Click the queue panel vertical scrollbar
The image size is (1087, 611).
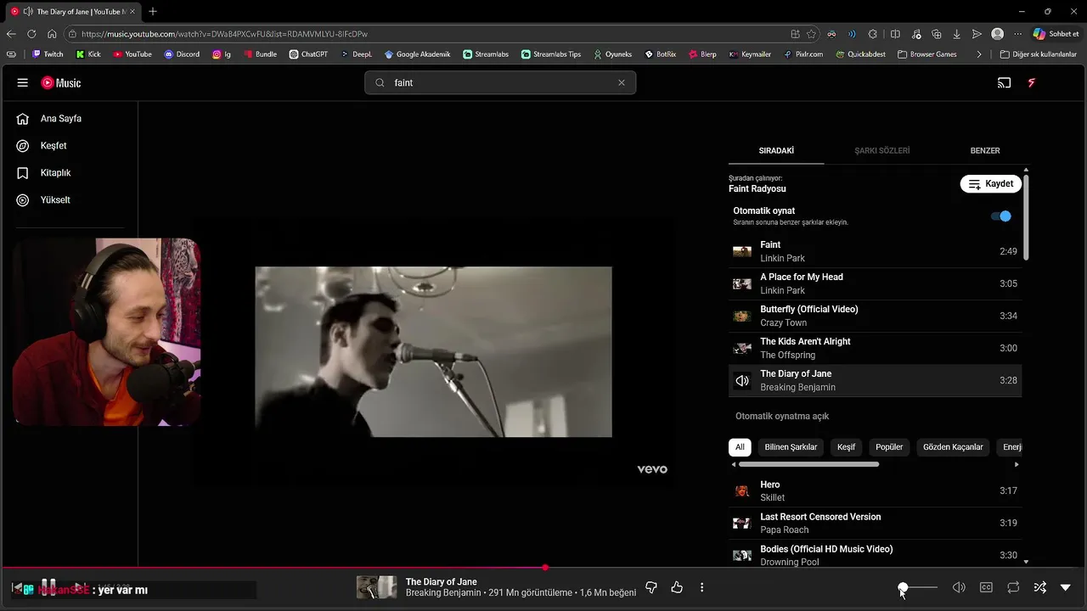tap(1026, 217)
